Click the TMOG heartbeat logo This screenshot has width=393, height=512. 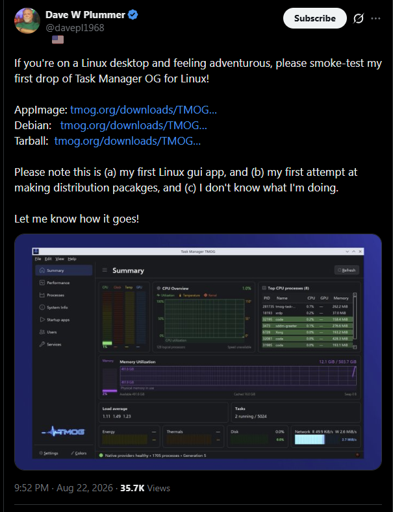click(x=63, y=432)
